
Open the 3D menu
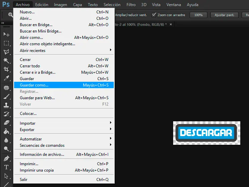pos(144,5)
